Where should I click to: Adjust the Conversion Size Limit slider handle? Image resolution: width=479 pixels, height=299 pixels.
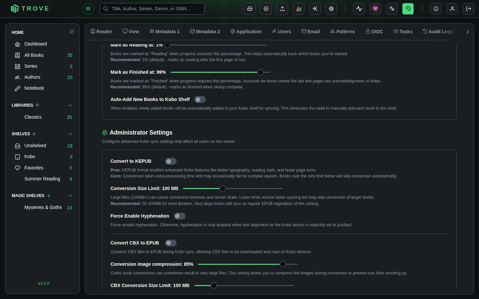[x=223, y=189]
